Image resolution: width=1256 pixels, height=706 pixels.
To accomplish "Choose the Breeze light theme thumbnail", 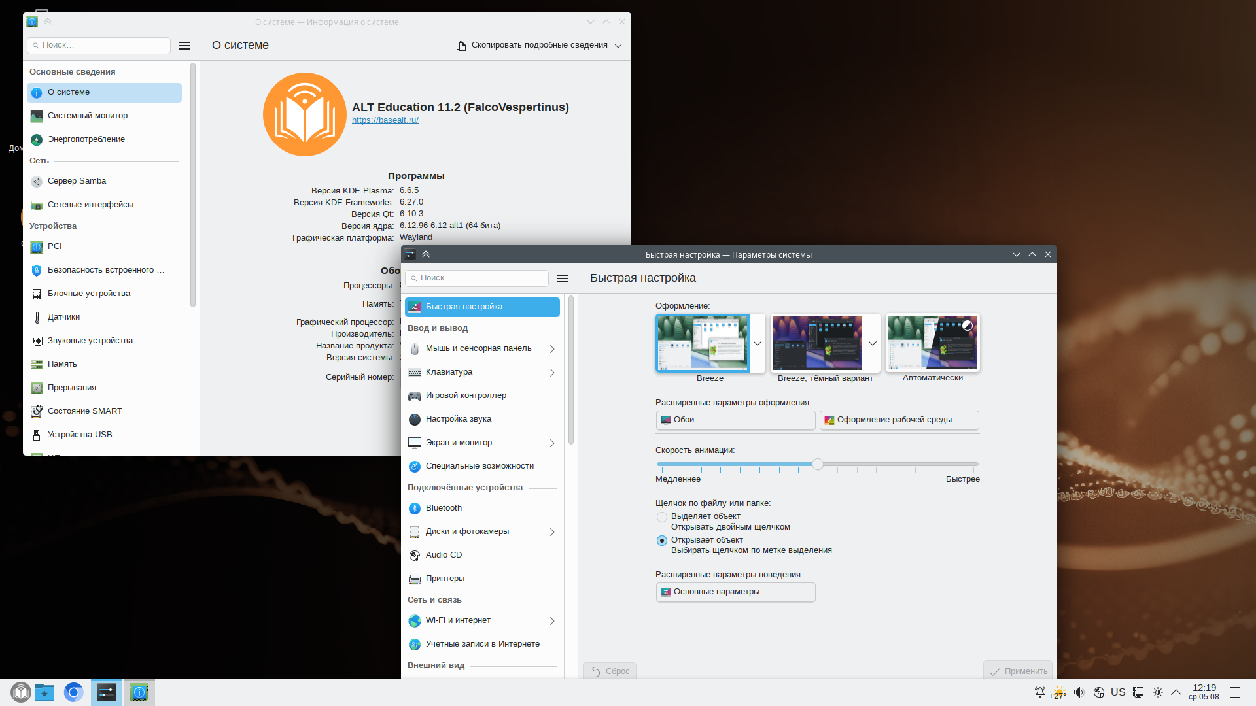I will [703, 343].
